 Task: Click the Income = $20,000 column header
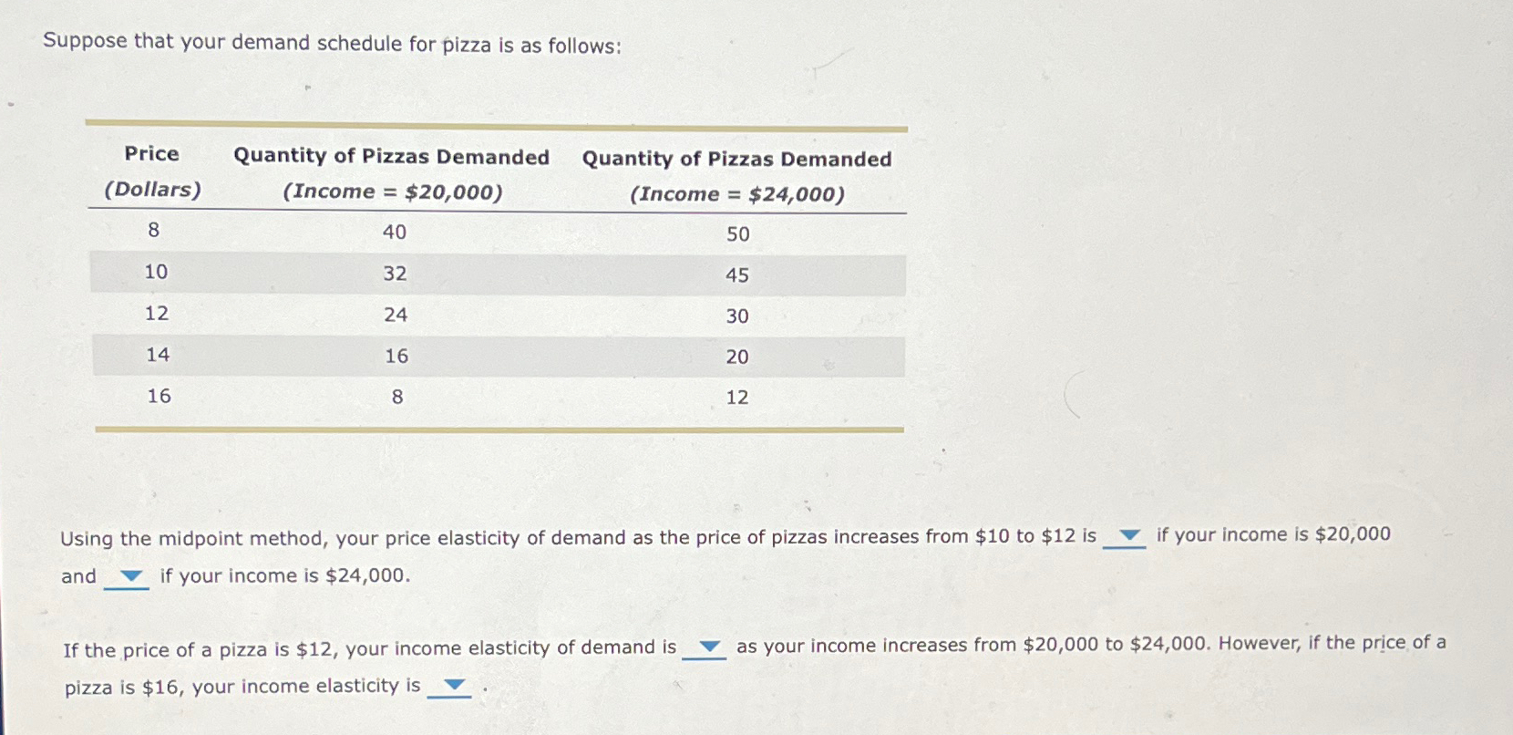(391, 173)
